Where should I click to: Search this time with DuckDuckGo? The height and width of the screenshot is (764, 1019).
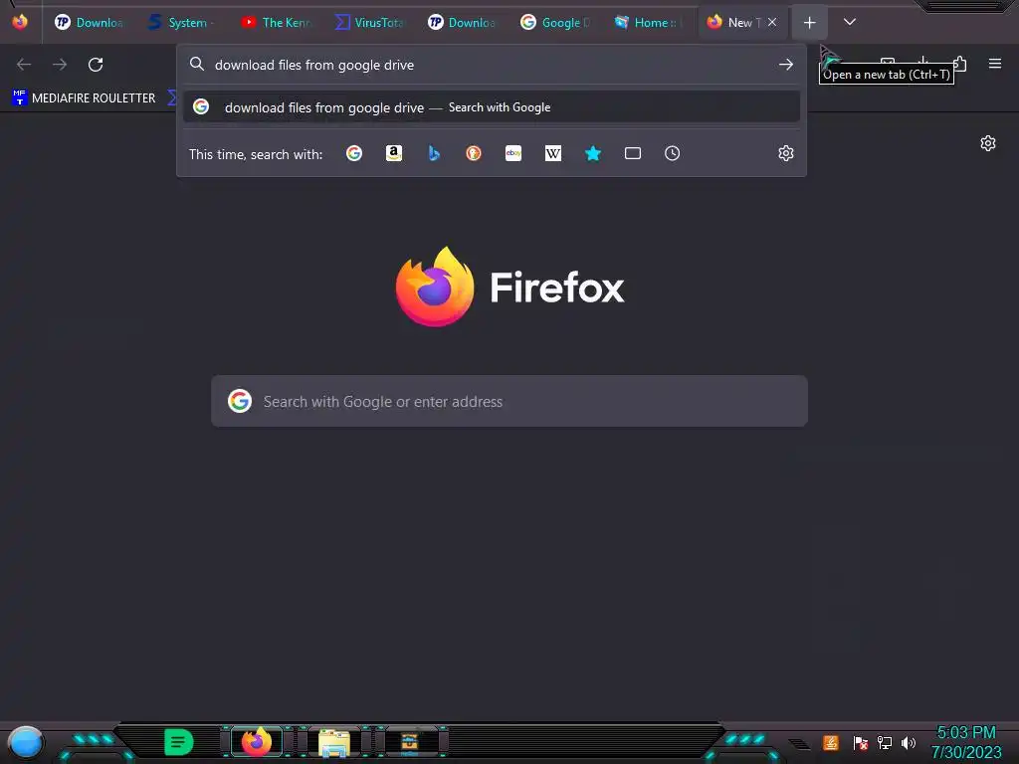click(x=474, y=153)
